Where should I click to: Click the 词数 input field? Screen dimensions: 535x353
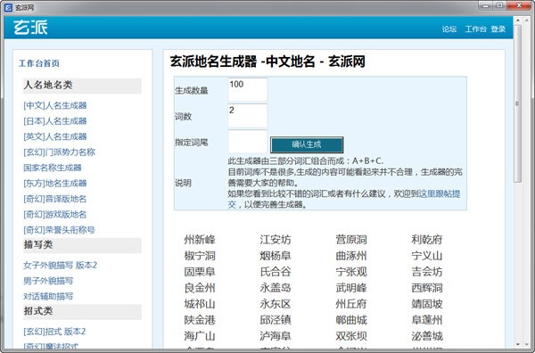pyautogui.click(x=248, y=116)
